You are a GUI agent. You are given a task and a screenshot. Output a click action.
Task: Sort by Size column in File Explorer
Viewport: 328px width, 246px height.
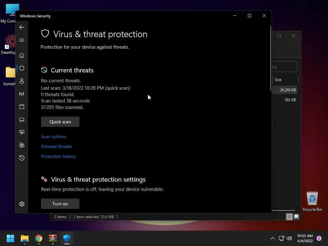285,80
